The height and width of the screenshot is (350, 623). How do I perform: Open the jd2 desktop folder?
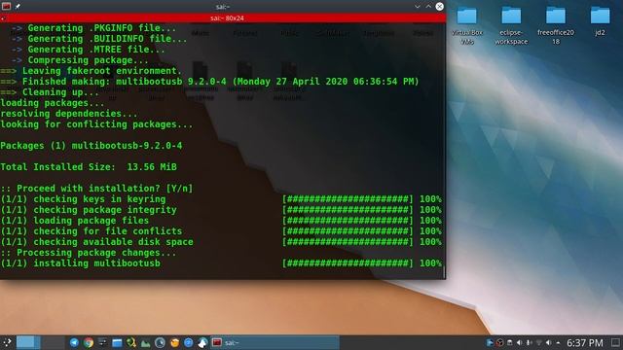click(x=600, y=20)
